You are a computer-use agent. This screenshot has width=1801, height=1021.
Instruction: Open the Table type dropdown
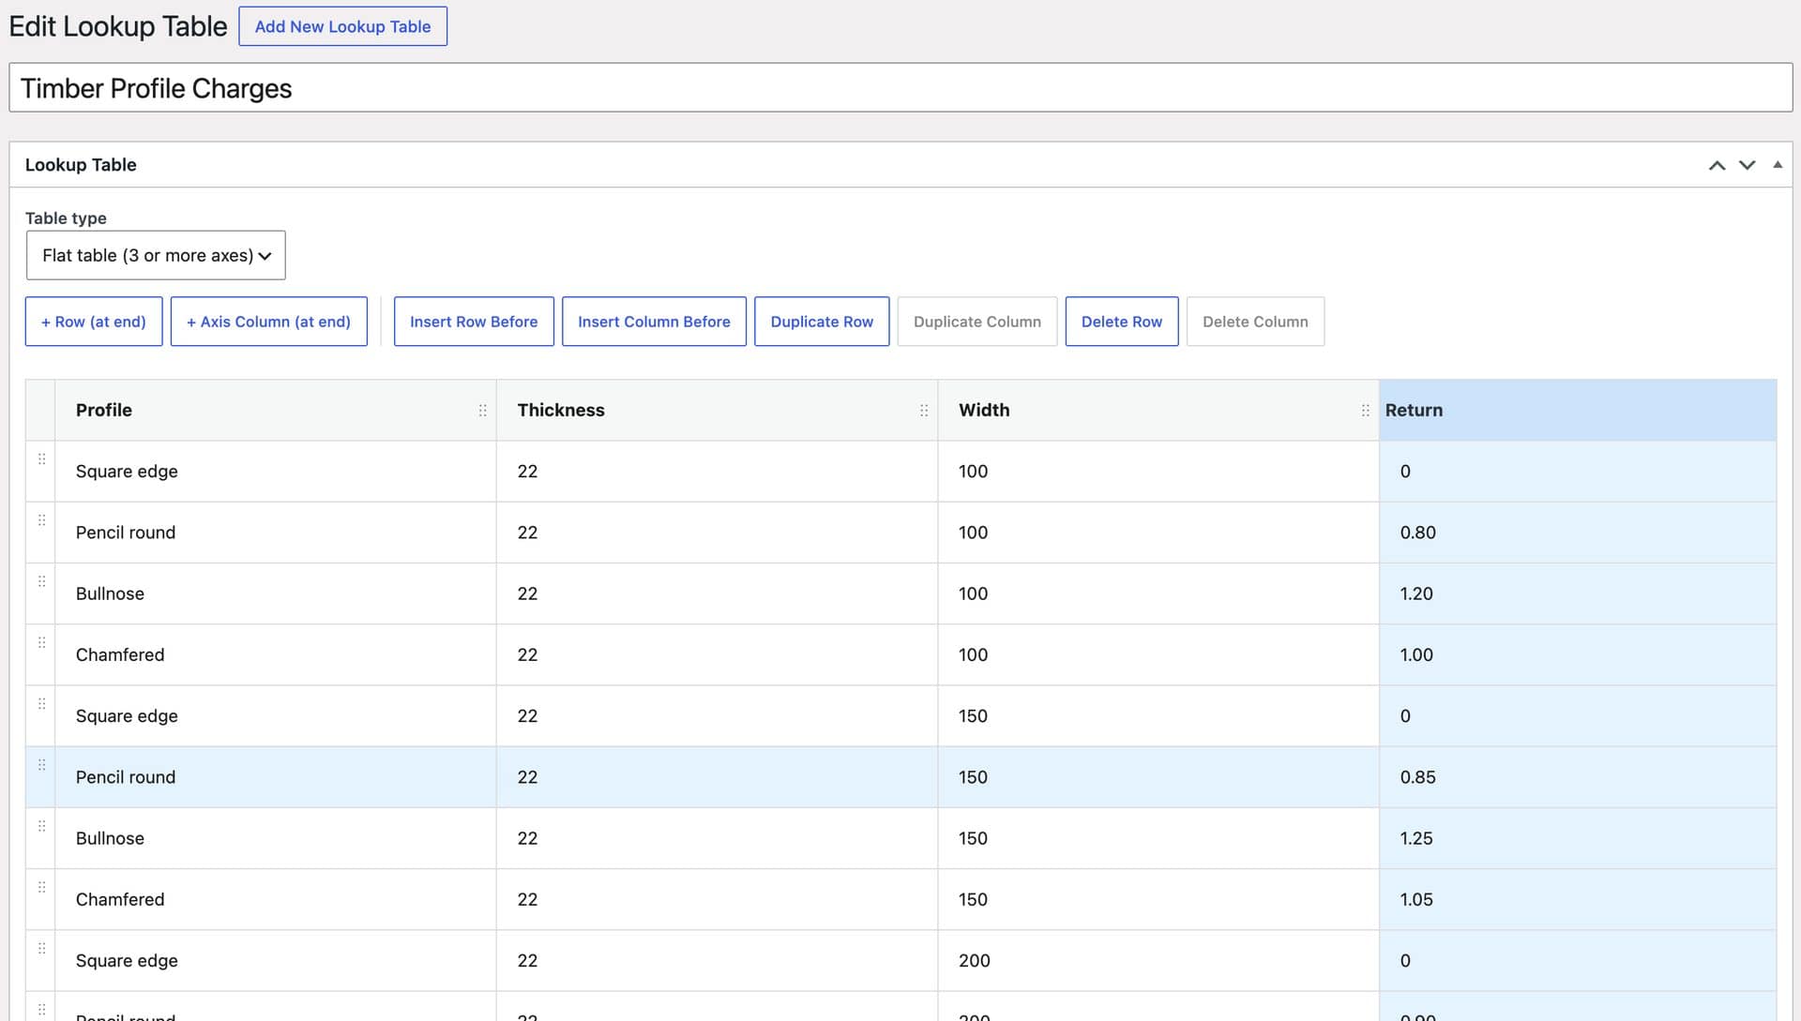point(156,255)
